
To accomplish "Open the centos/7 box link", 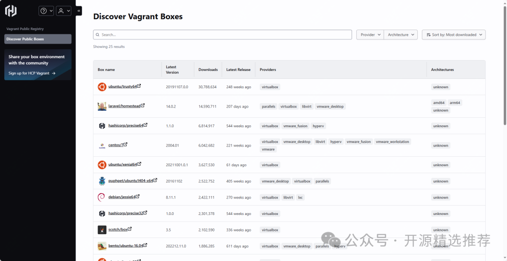I will [x=116, y=145].
